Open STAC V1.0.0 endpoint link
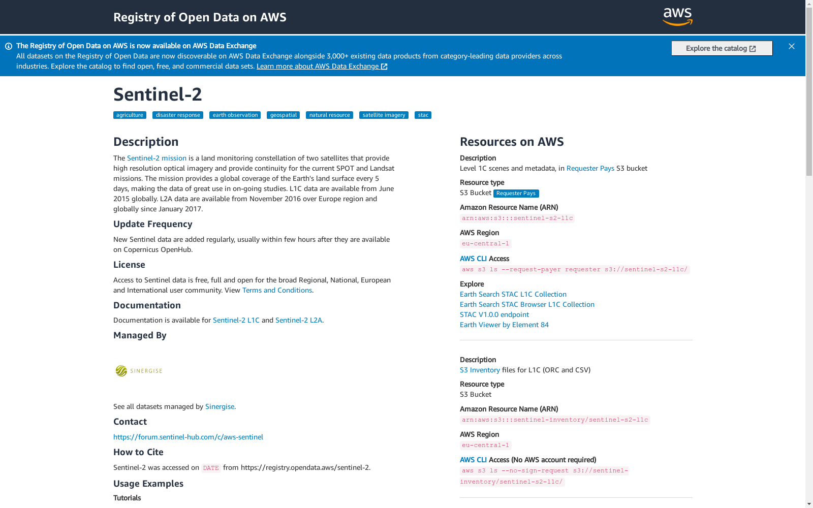 coord(494,314)
